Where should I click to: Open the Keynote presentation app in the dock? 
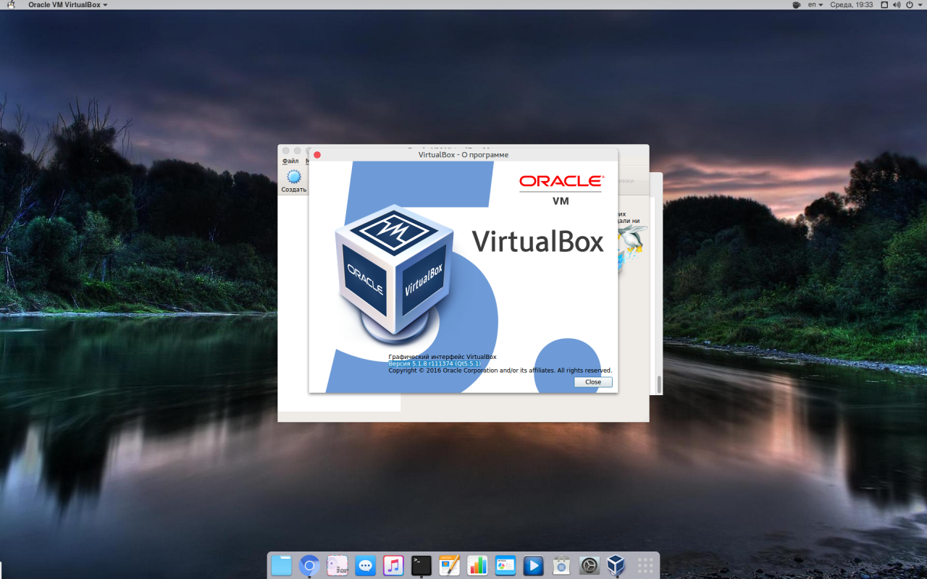(x=505, y=565)
